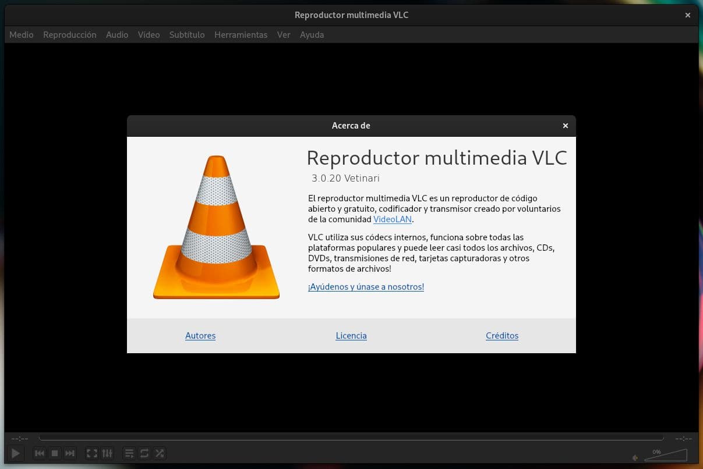
Task: Mute audio via the speaker icon
Action: tap(635, 457)
